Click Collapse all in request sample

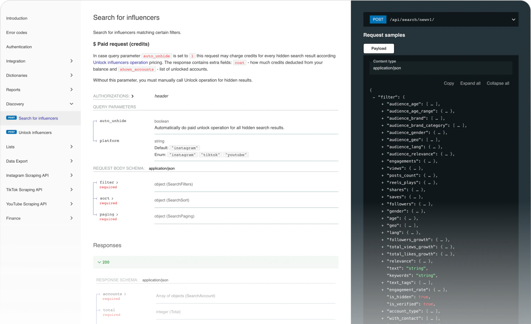(x=498, y=83)
